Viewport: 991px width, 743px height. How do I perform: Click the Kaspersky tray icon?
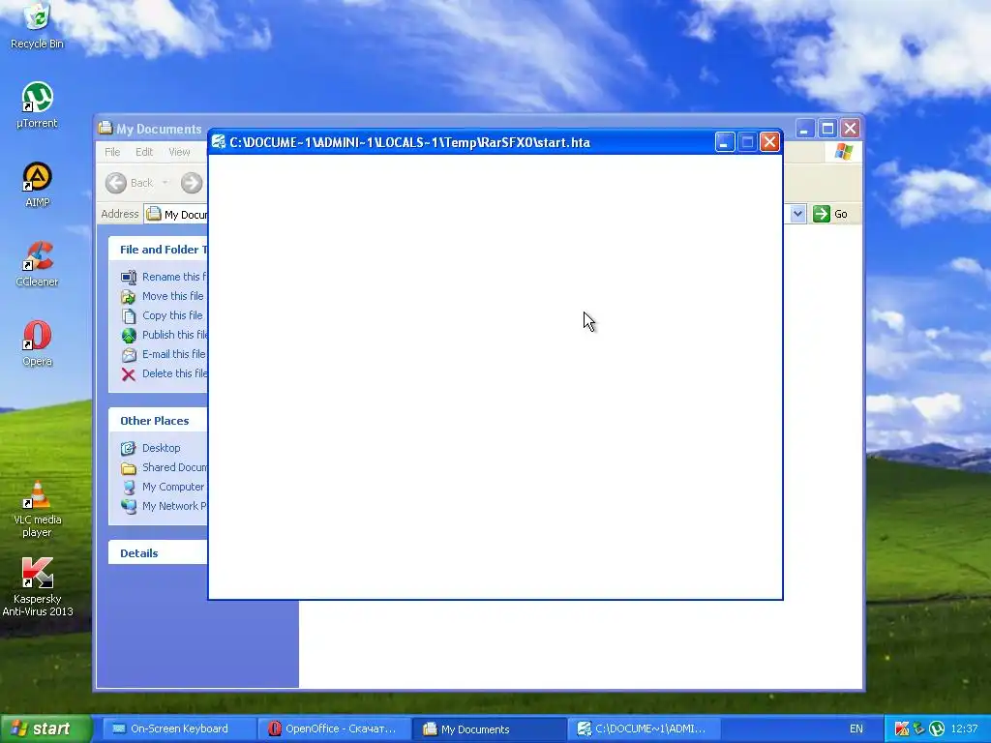(902, 728)
